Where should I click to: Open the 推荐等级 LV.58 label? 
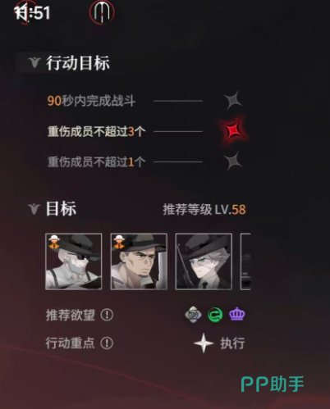click(x=204, y=210)
